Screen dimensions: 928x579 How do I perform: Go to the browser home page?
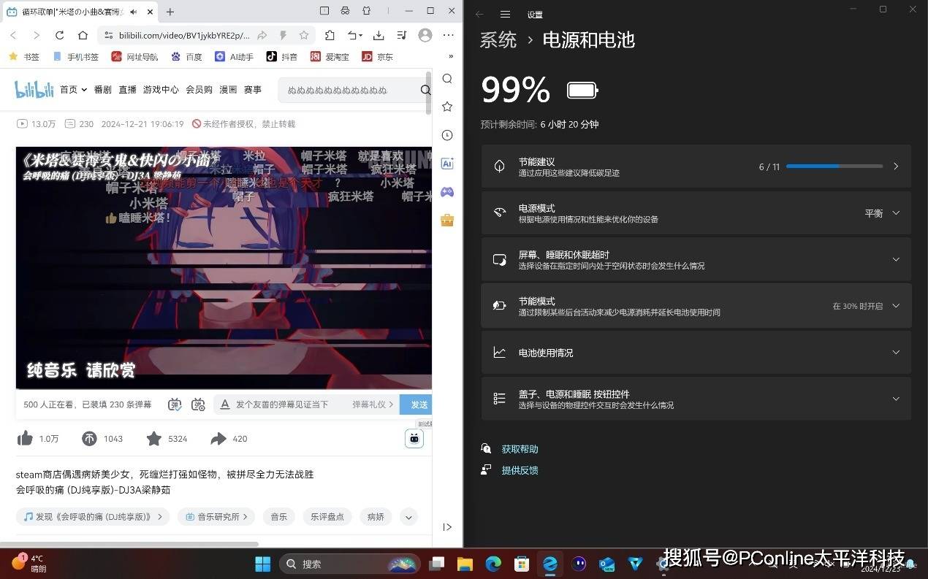coord(83,35)
